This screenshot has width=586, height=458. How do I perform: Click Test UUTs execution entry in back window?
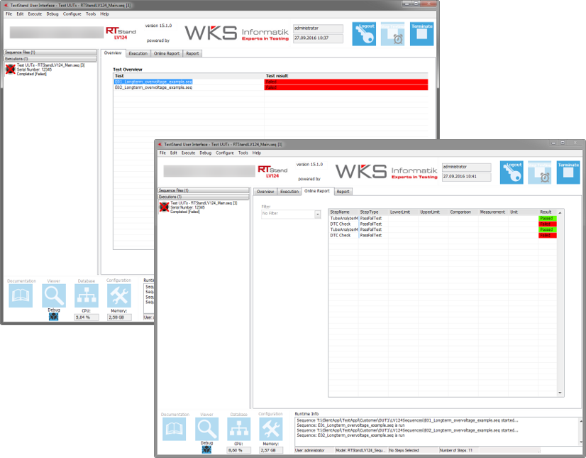tap(50, 69)
